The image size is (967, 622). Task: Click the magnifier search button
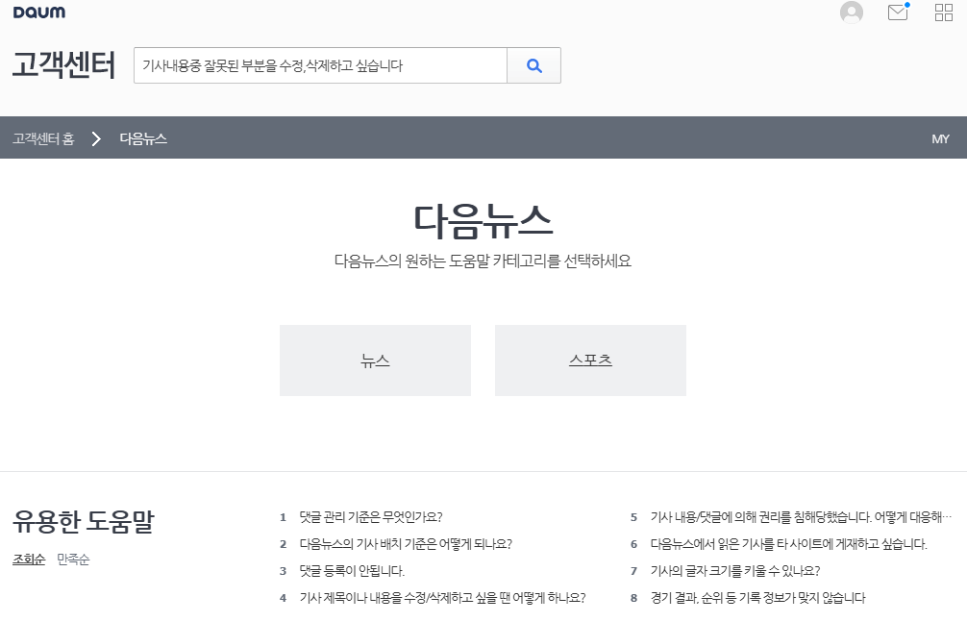534,65
